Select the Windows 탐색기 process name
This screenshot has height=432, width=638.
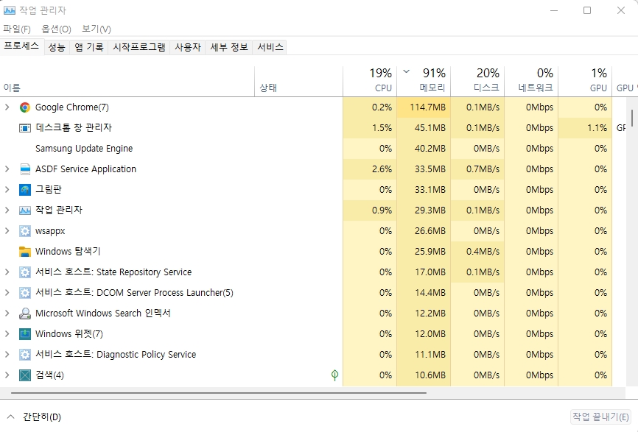(68, 252)
